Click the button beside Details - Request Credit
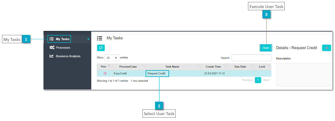The width and height of the screenshot is (335, 121). (326, 48)
